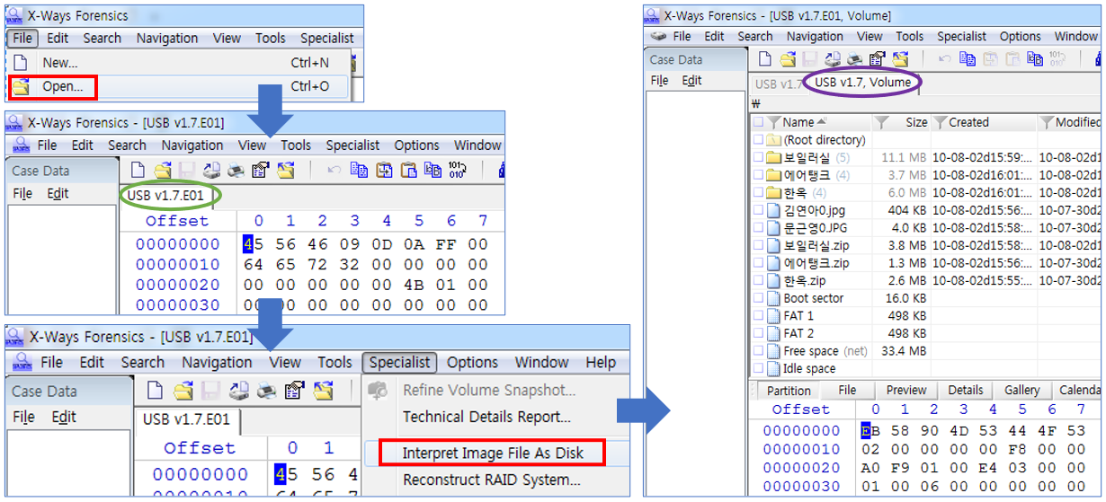Switch to the Gallery tab

(1021, 391)
